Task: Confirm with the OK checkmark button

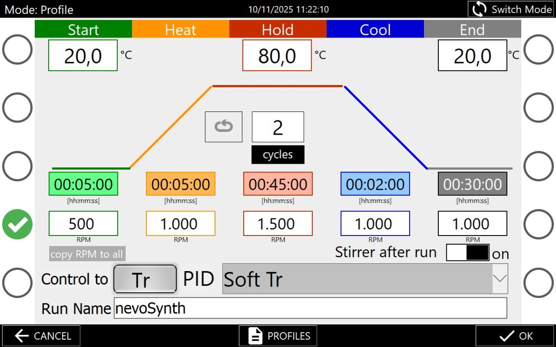Action: [515, 336]
